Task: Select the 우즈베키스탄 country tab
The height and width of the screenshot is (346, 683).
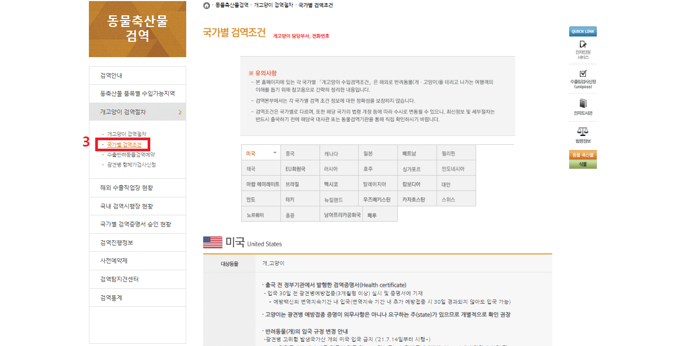Action: (x=378, y=199)
